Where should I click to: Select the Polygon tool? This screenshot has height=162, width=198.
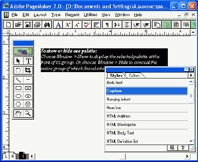click(x=18, y=104)
